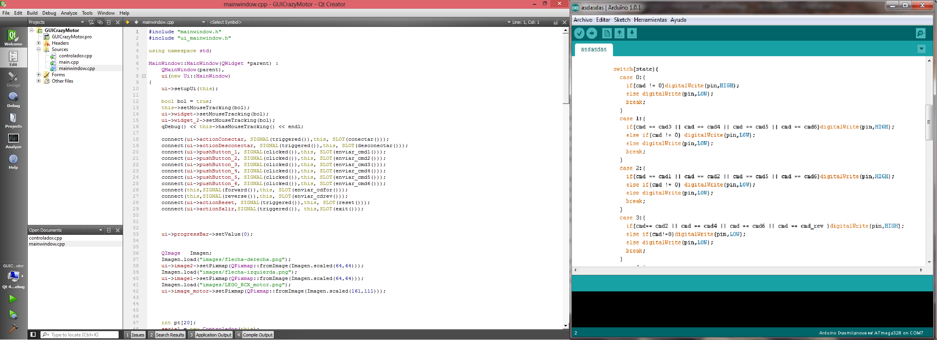Toggle synchronize with editor link icon
Viewport: 937px width, 340px height.
(x=100, y=22)
